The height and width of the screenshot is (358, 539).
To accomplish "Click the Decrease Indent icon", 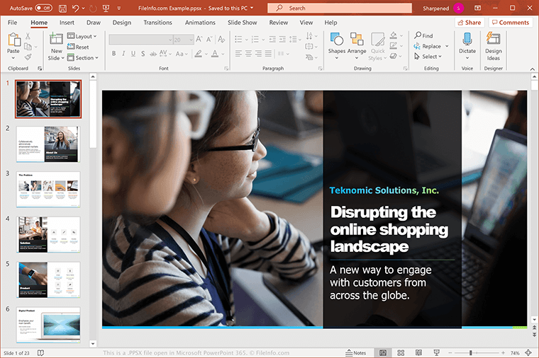I will [272, 40].
